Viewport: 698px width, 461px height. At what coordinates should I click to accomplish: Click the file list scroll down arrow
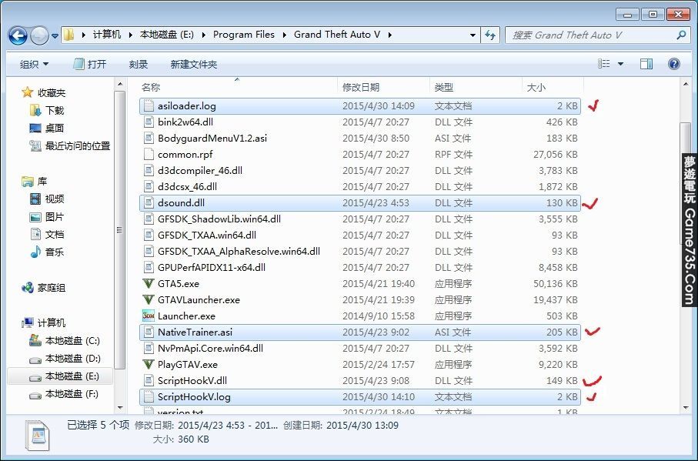point(686,408)
